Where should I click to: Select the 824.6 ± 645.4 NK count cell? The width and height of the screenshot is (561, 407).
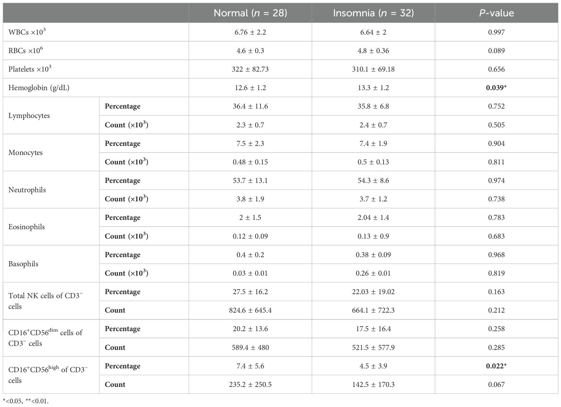point(250,310)
